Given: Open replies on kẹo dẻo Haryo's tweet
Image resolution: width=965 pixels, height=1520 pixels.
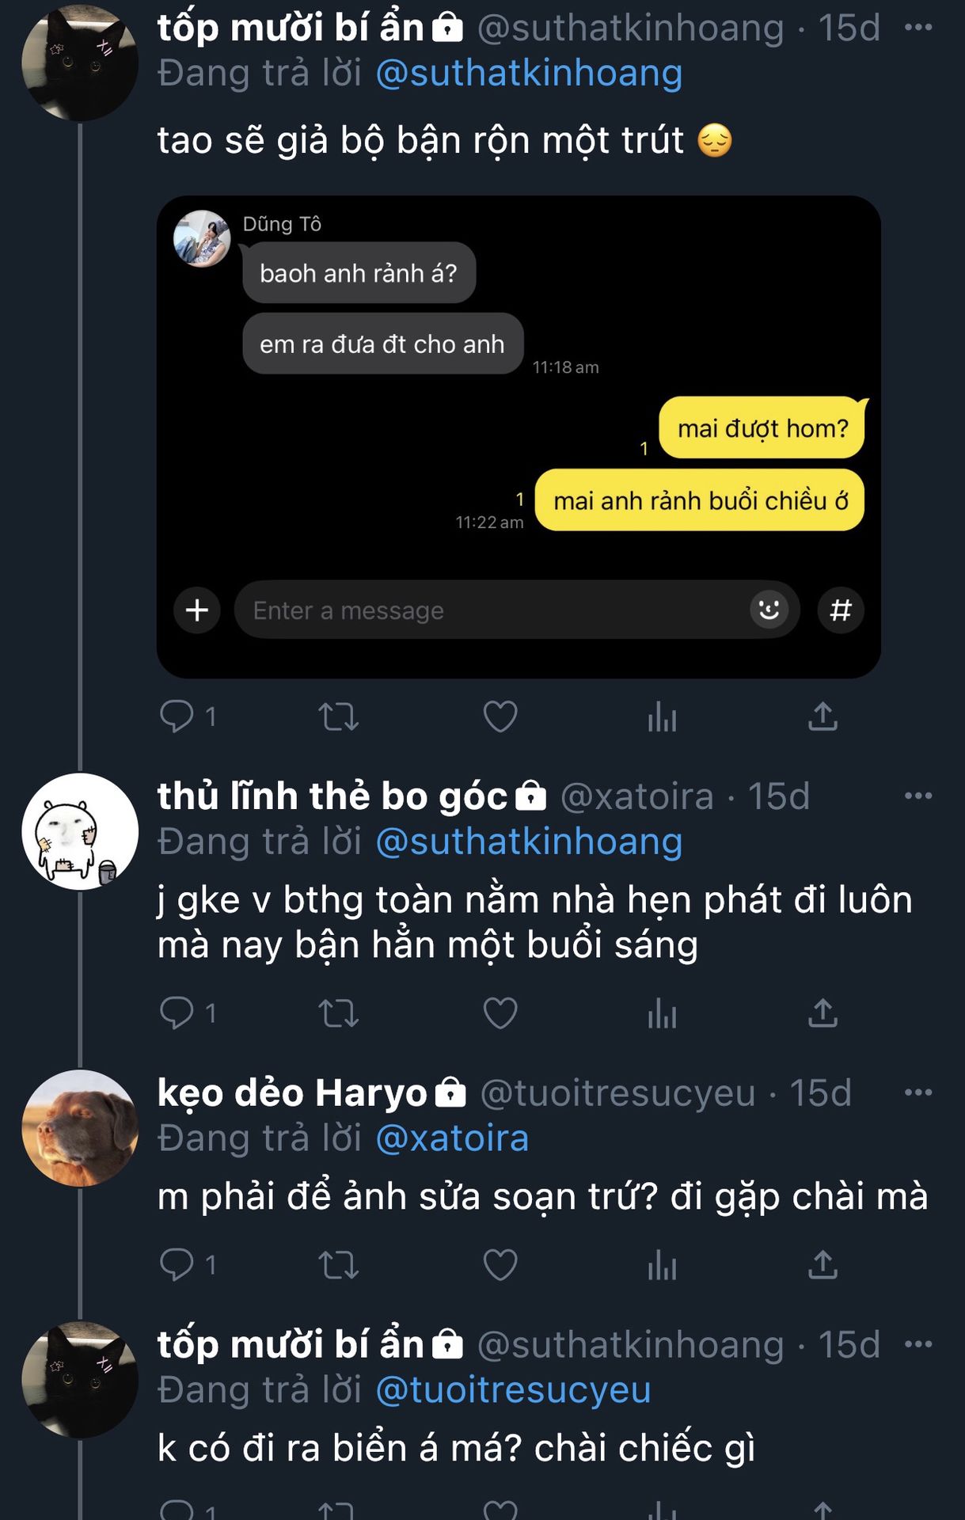Looking at the screenshot, I should [x=177, y=1264].
